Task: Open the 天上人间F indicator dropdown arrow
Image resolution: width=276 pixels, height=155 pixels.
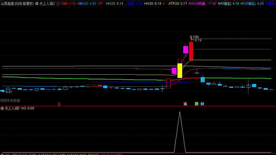Action: pos(2,108)
